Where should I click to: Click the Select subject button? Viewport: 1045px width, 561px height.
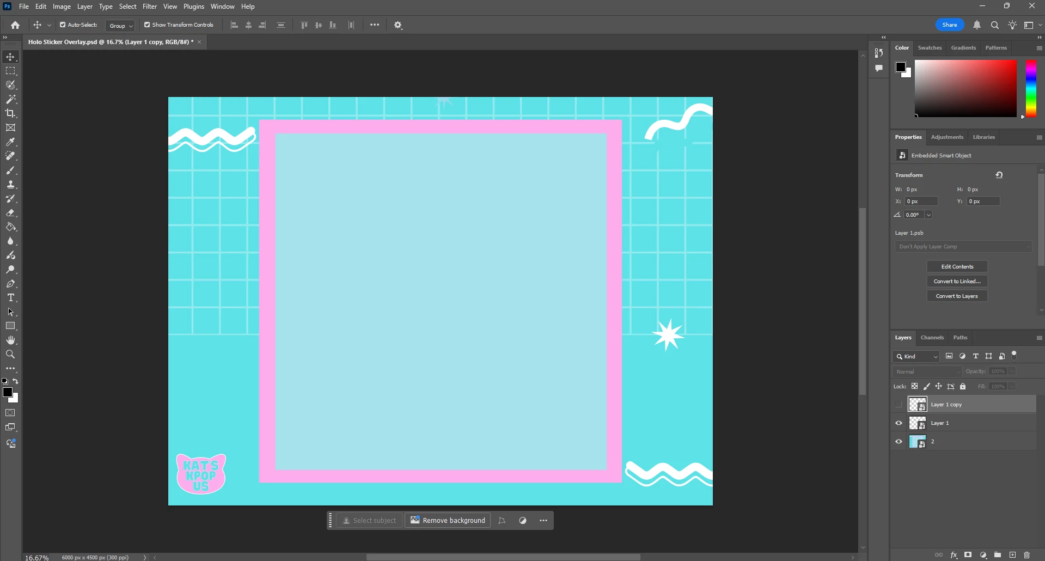(x=369, y=521)
